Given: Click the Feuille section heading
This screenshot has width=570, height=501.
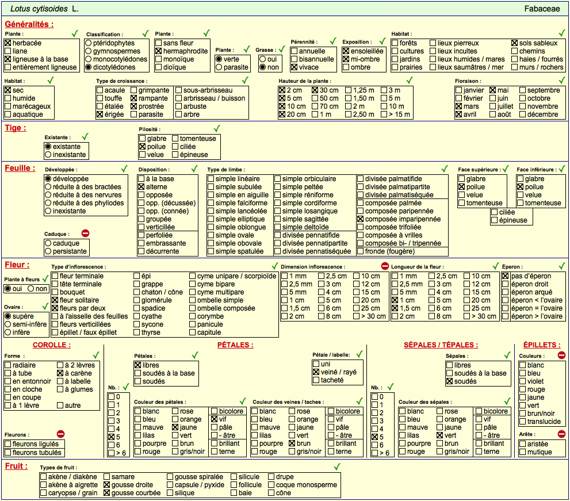Looking at the screenshot, I should 20,169.
